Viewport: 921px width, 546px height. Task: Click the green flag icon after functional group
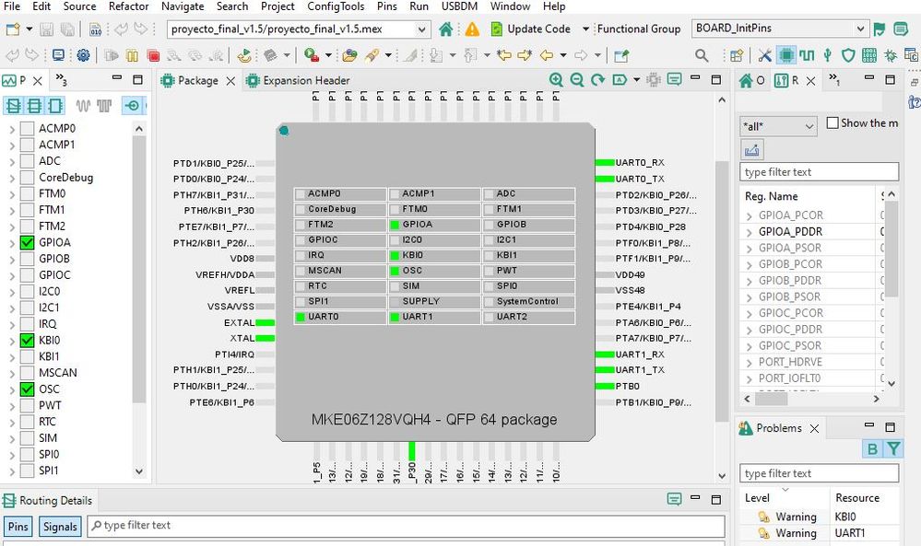point(880,29)
